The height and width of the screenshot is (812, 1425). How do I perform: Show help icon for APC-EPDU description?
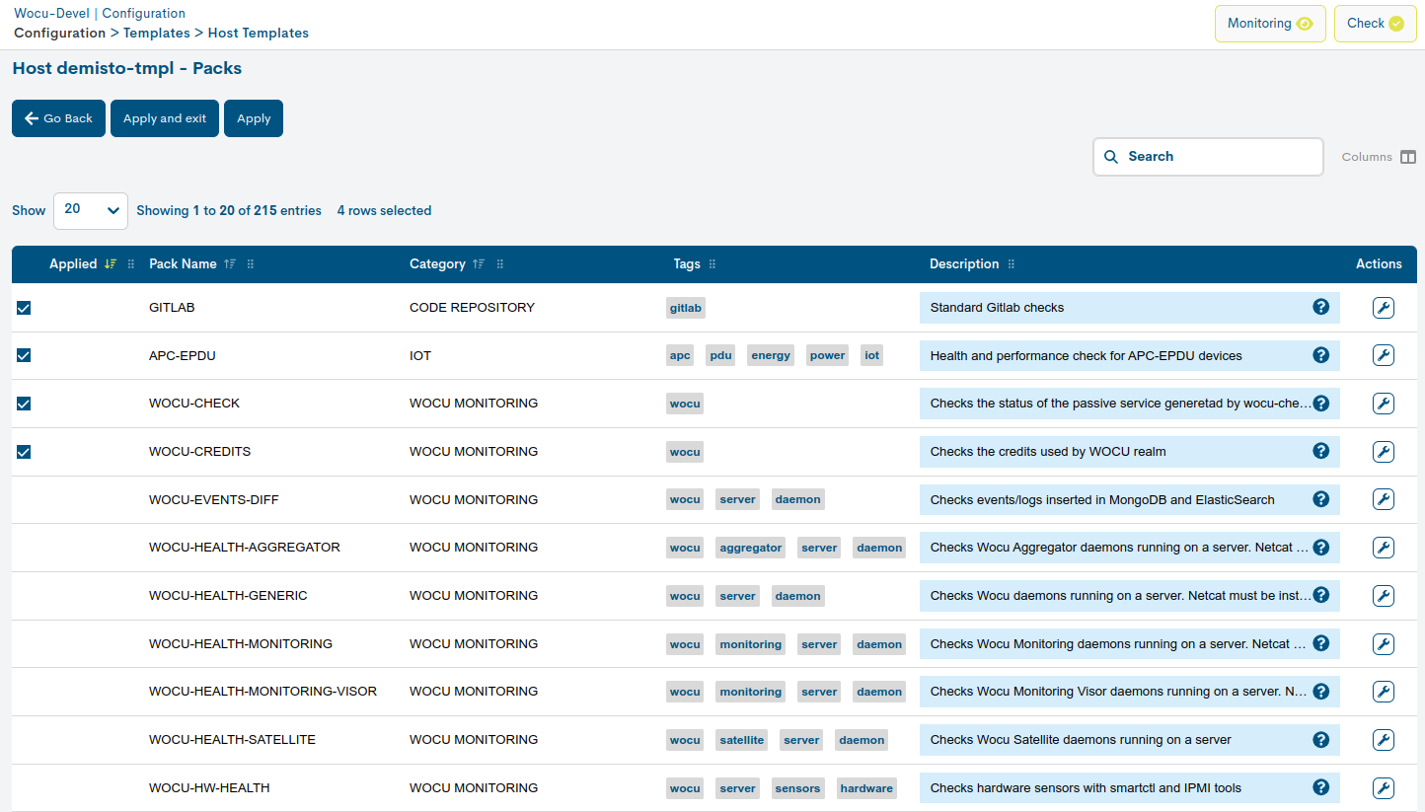click(x=1321, y=355)
